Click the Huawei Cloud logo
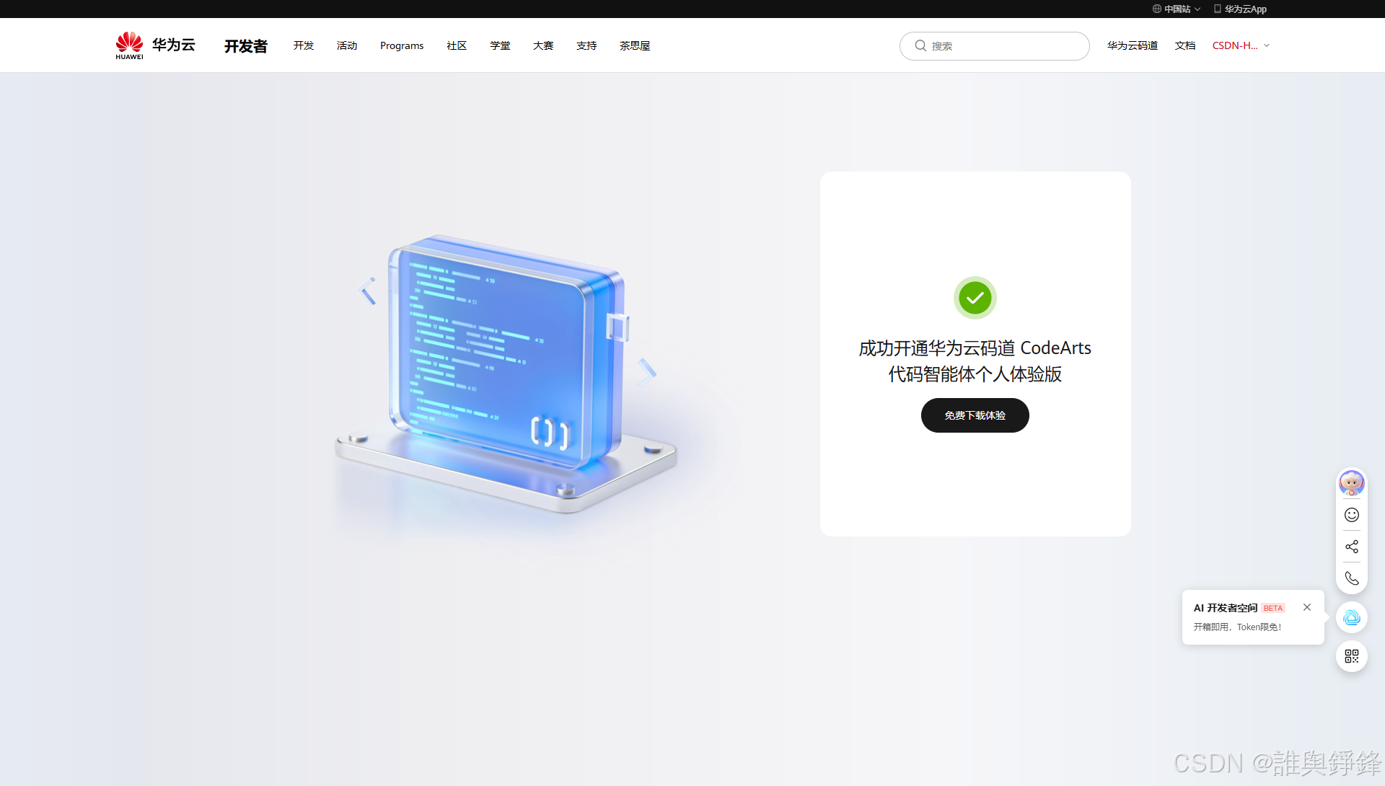Screen dimensions: 1385x786 pyautogui.click(x=155, y=45)
